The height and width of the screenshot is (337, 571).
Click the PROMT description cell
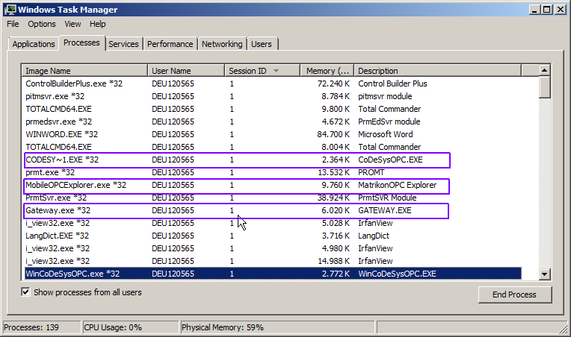(371, 172)
